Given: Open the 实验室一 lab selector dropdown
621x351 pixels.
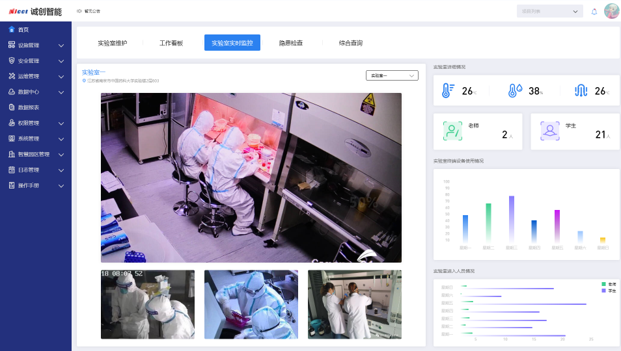Looking at the screenshot, I should coord(391,75).
